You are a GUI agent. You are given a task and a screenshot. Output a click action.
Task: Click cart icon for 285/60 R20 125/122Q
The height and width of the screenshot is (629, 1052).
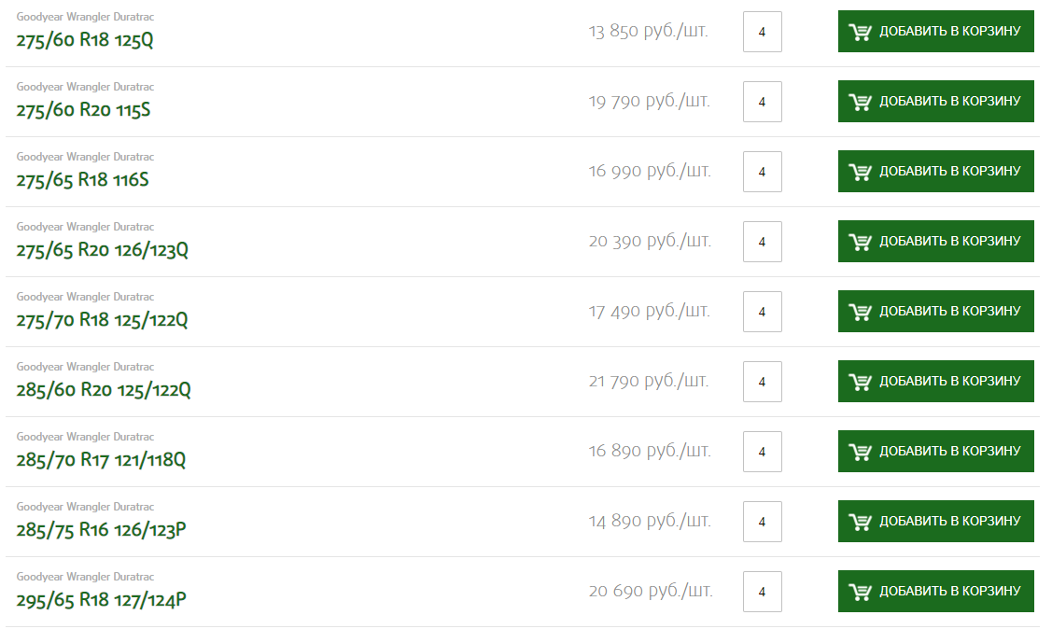(860, 382)
